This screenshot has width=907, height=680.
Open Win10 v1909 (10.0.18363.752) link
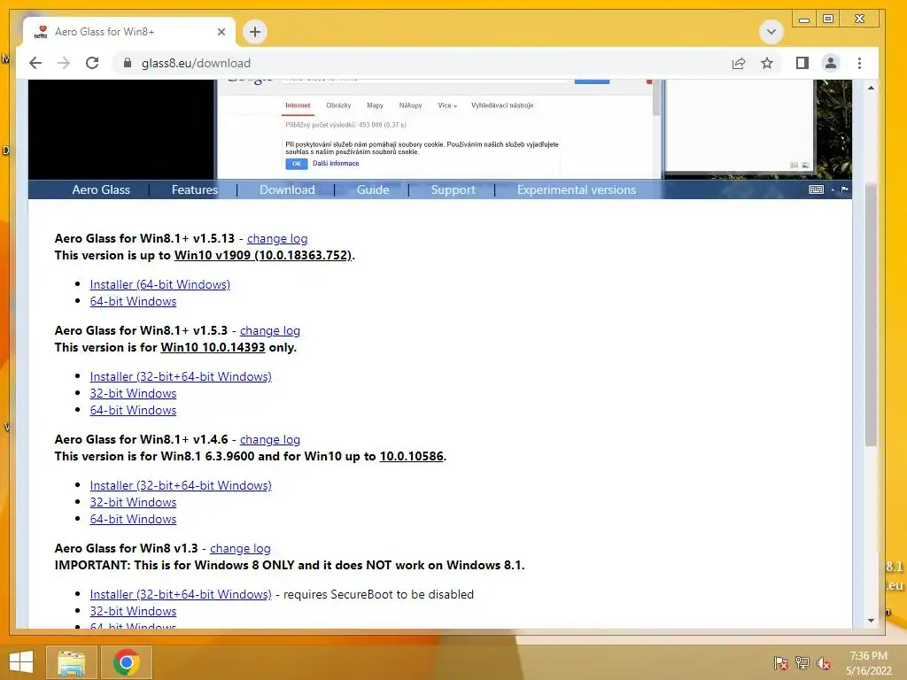point(263,255)
